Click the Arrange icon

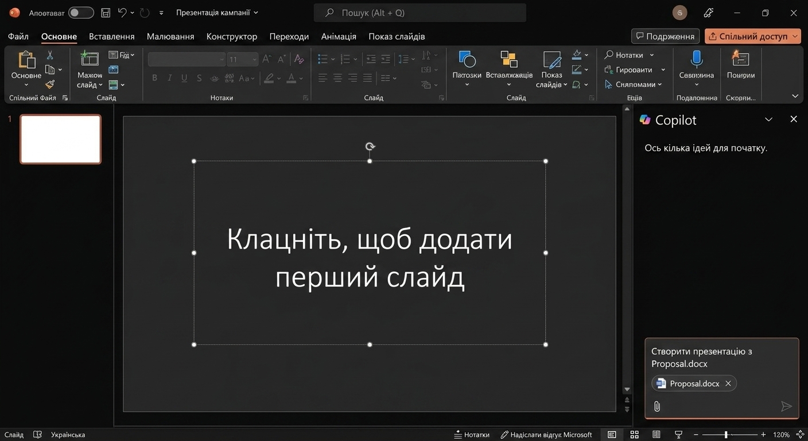tap(509, 59)
